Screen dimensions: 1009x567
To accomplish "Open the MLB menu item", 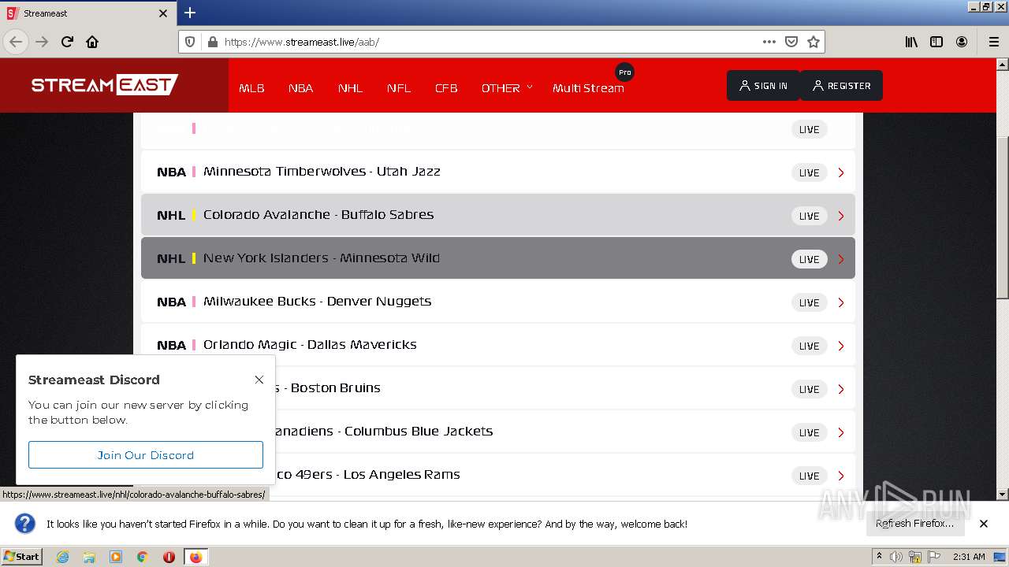I will tap(251, 88).
